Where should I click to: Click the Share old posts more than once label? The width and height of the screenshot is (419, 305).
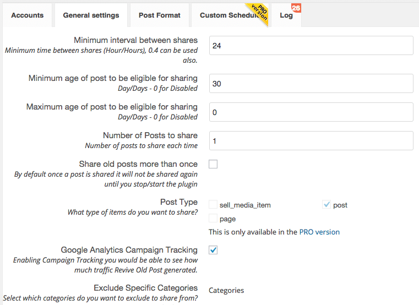click(138, 164)
